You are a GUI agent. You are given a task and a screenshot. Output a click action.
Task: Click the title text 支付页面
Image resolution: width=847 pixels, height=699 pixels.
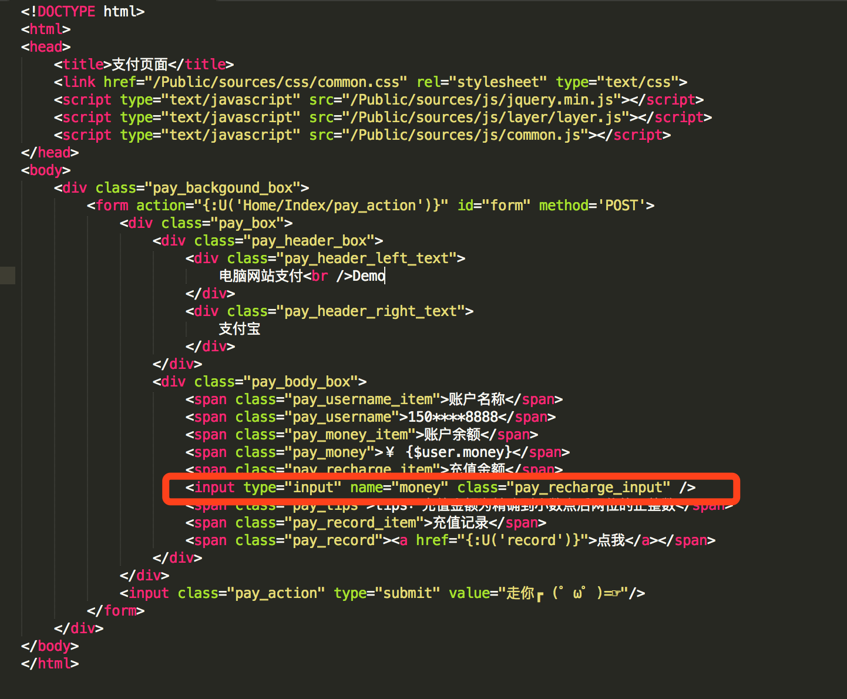tap(140, 65)
